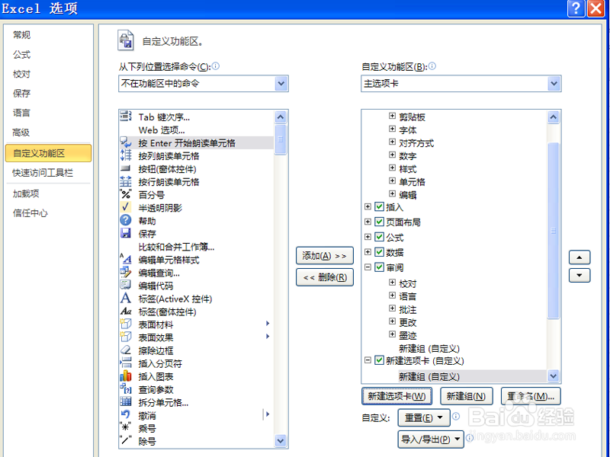Viewport: 610px width, 457px height.
Task: Click the 乘号 asterisk icon
Action: (125, 428)
